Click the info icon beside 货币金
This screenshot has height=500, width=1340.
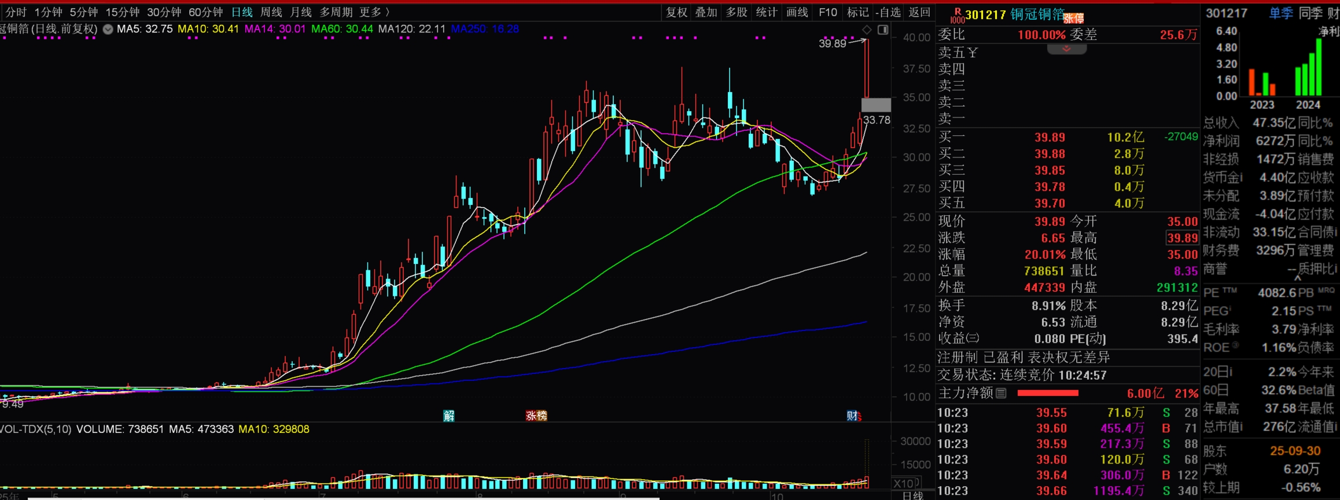click(1240, 178)
